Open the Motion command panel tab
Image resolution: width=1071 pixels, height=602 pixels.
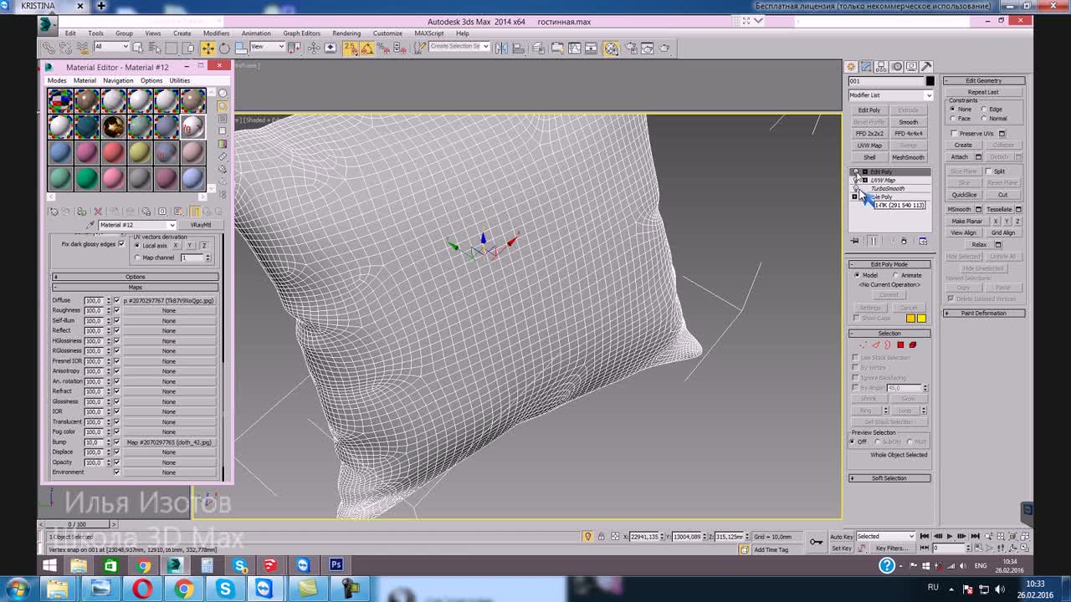click(x=897, y=66)
